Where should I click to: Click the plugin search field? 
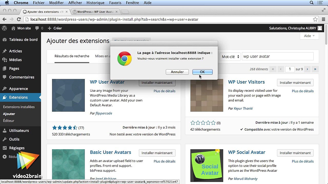pos(278,56)
